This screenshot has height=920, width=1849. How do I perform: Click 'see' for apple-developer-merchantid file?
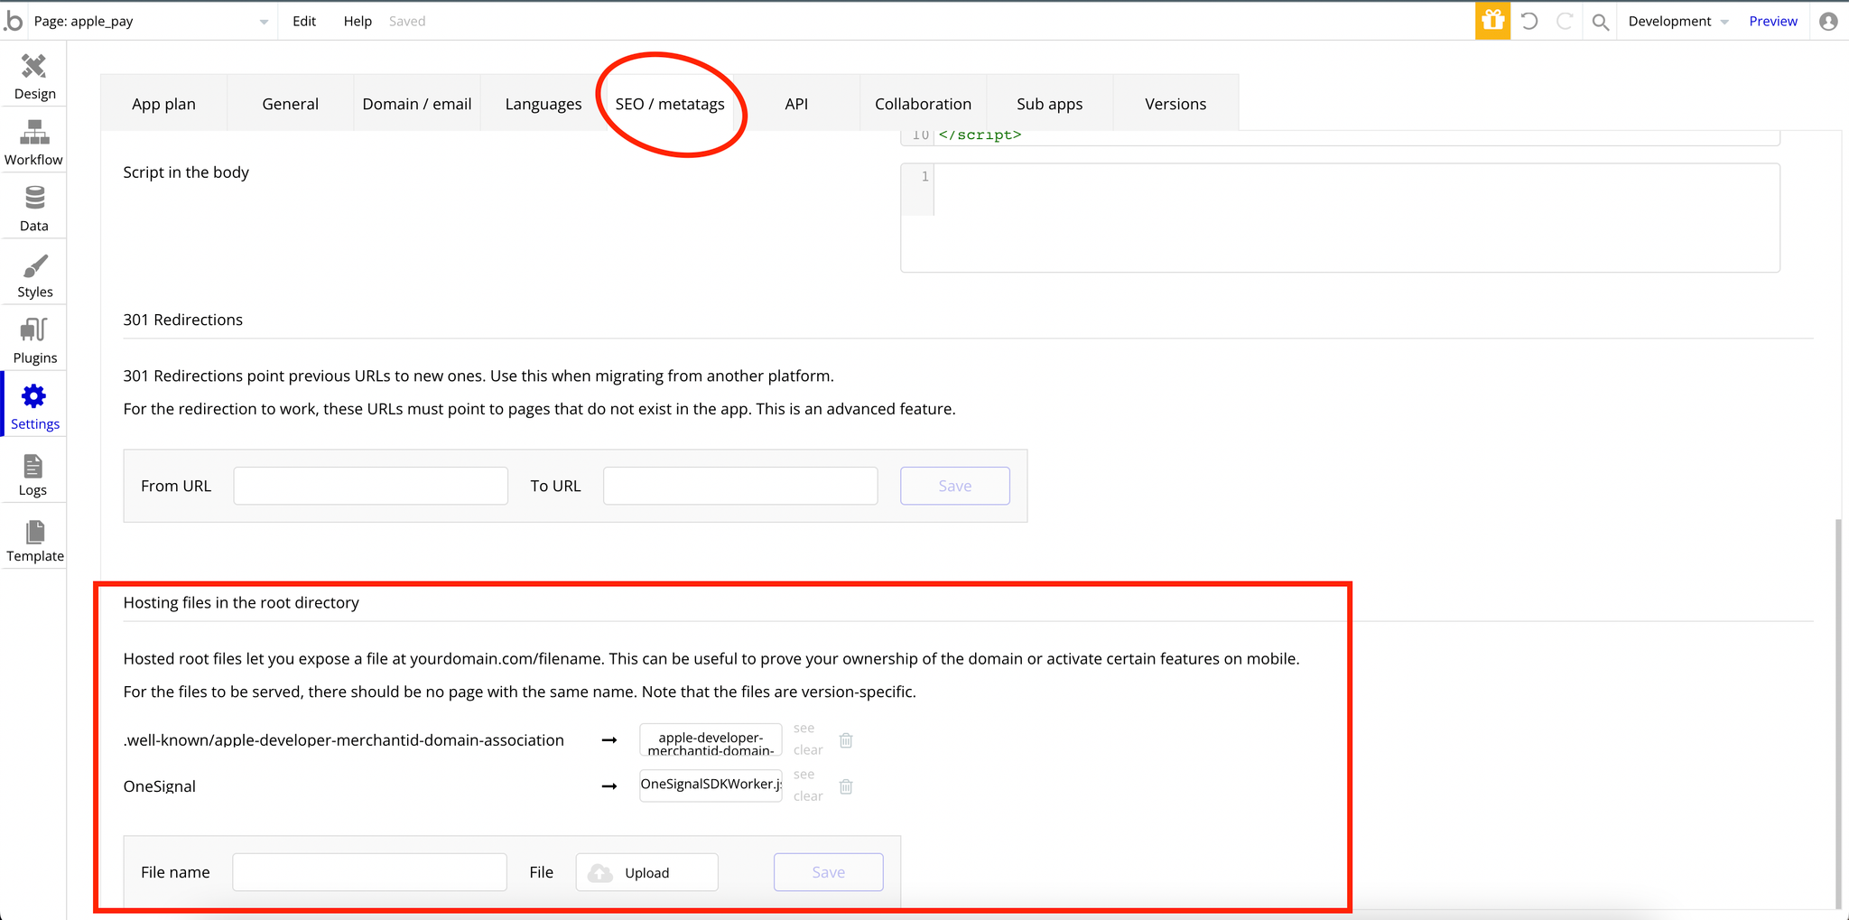[x=804, y=728]
